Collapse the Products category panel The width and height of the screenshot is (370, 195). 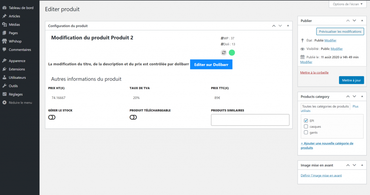pyautogui.click(x=362, y=96)
